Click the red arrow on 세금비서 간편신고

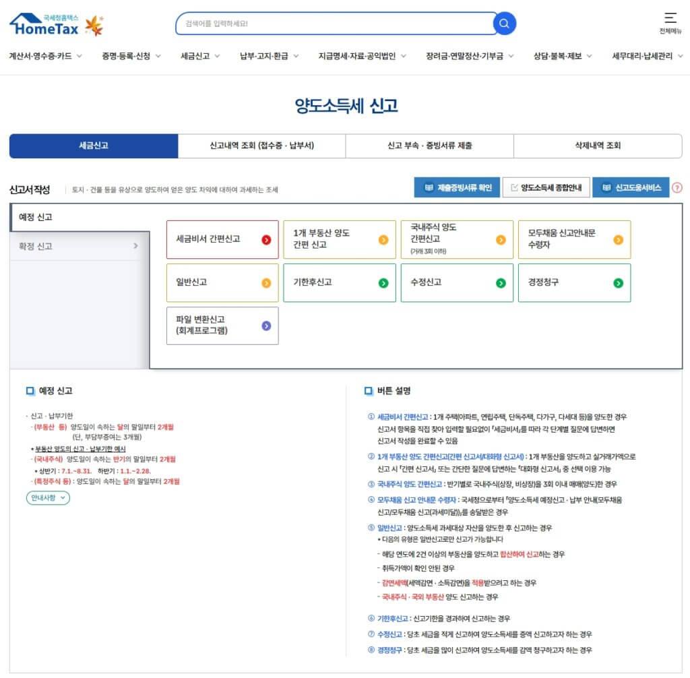[266, 239]
